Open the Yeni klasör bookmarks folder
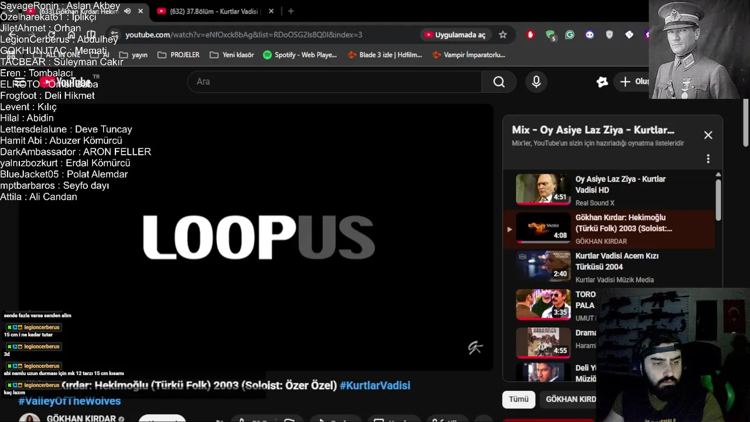 [231, 55]
